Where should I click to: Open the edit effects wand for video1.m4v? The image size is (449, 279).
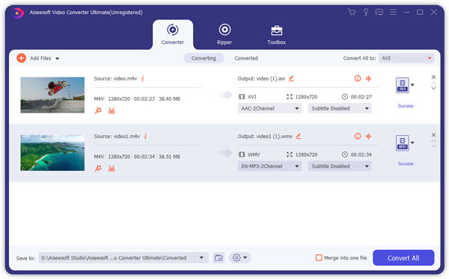pyautogui.click(x=98, y=169)
